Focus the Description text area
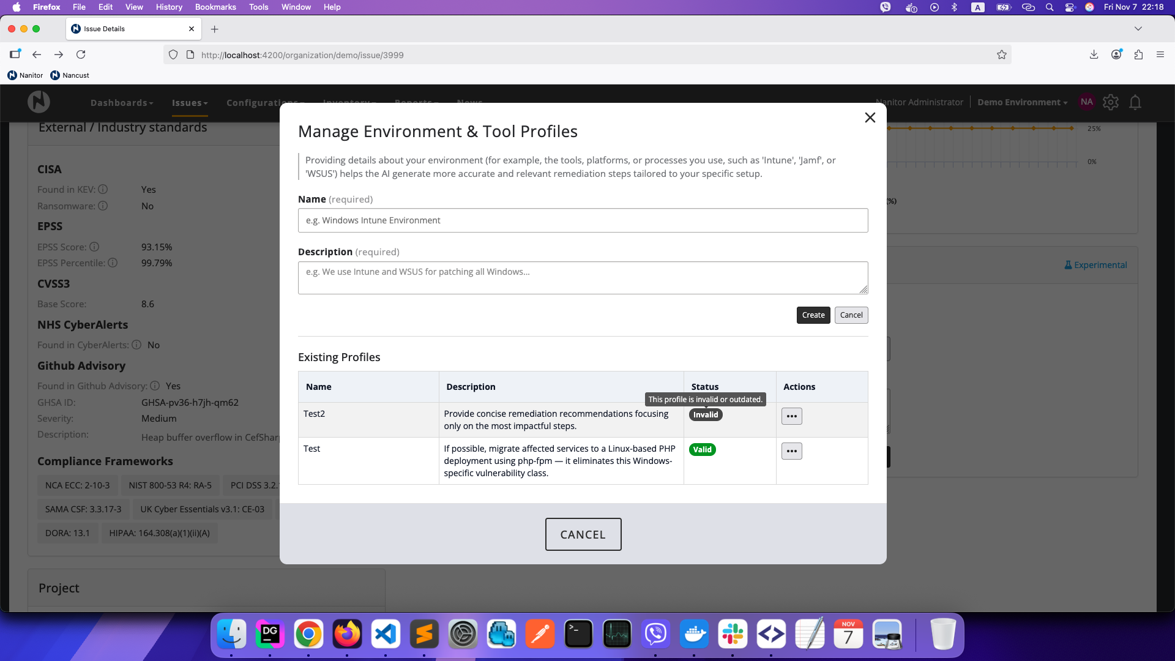The image size is (1175, 661). 582,278
